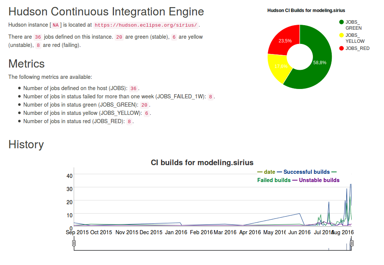
Task: Click the date legend label
Action: click(269, 172)
